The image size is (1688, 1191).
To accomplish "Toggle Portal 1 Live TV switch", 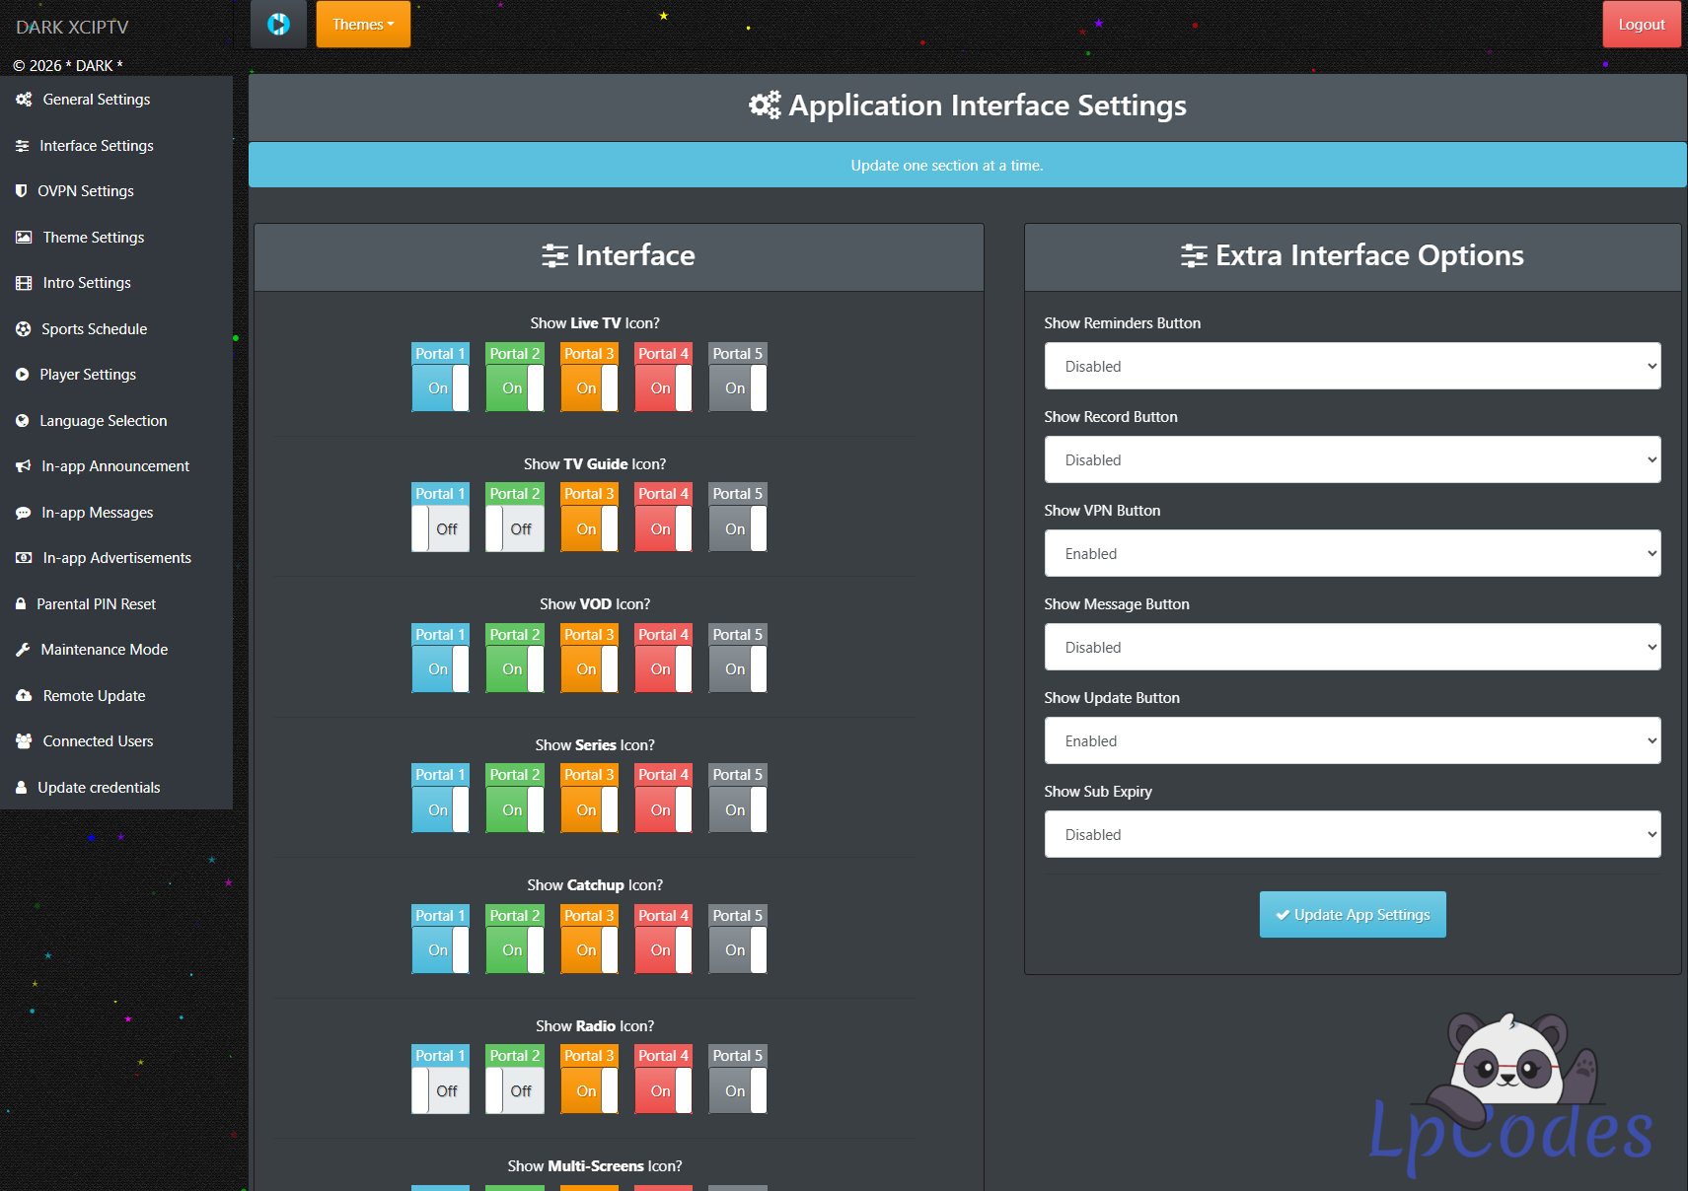I will tap(440, 388).
